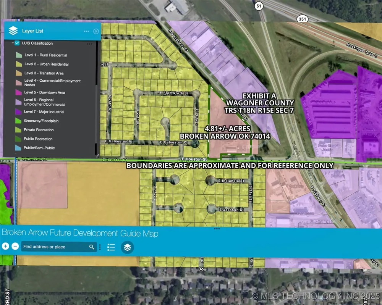This screenshot has height=305, width=382.
Task: Click the Public/Semi-Public legend swatch
Action: 18,147
